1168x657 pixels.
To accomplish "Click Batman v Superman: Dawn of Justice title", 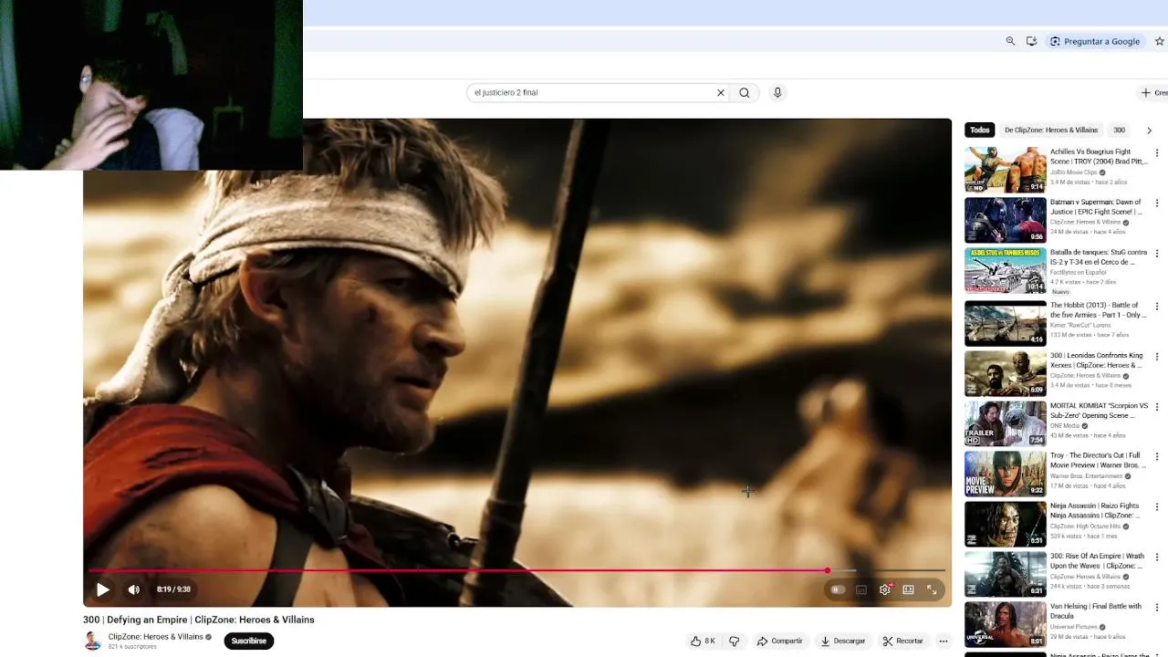I will (x=1097, y=207).
